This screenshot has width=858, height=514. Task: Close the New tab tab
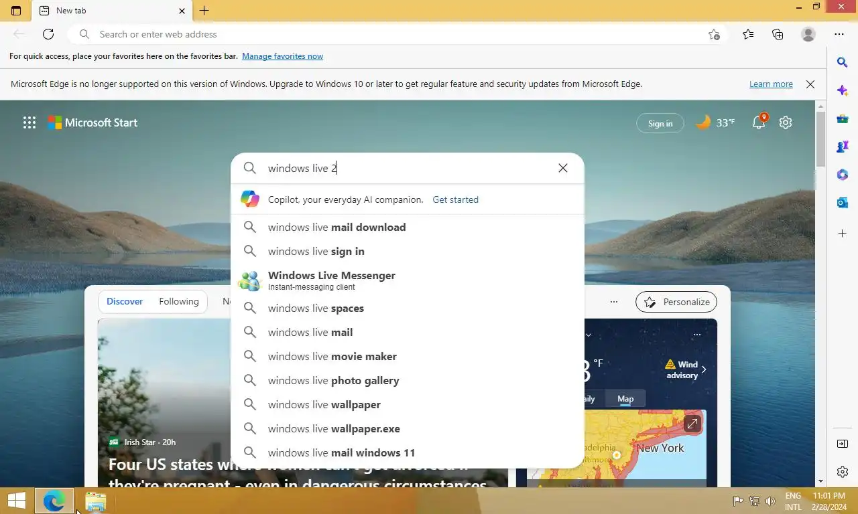(x=182, y=11)
